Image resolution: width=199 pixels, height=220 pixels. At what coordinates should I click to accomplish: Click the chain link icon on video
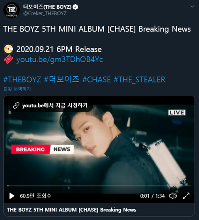(x=16, y=105)
